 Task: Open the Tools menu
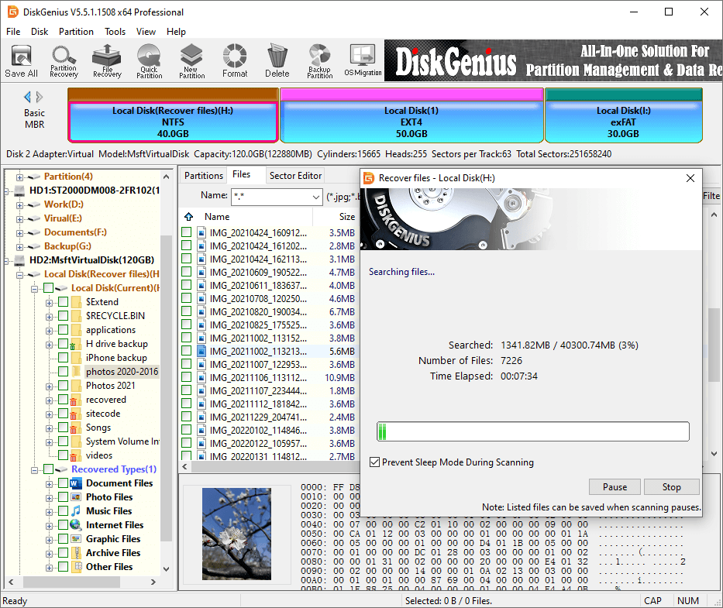click(115, 31)
